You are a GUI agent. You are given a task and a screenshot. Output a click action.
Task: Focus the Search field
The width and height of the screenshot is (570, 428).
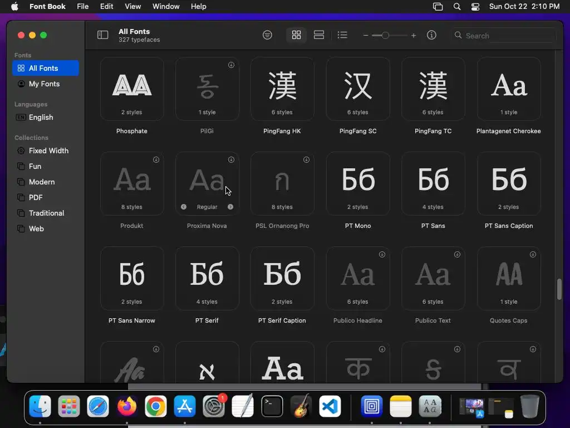pos(504,36)
